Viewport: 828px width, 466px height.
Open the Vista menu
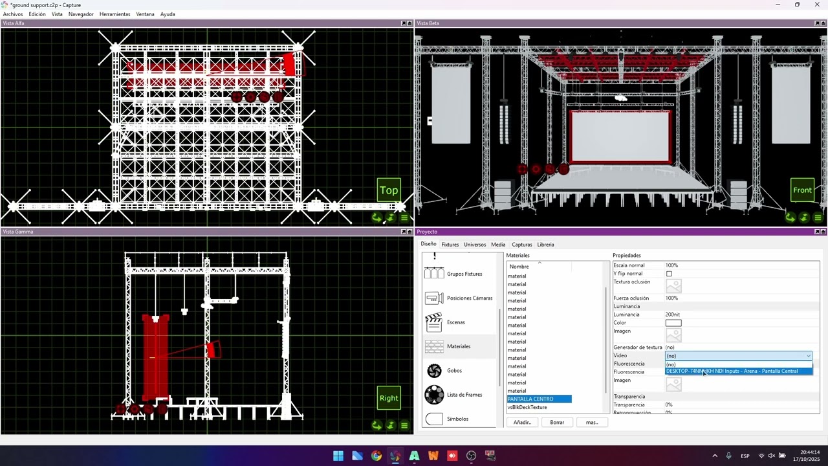tap(57, 14)
